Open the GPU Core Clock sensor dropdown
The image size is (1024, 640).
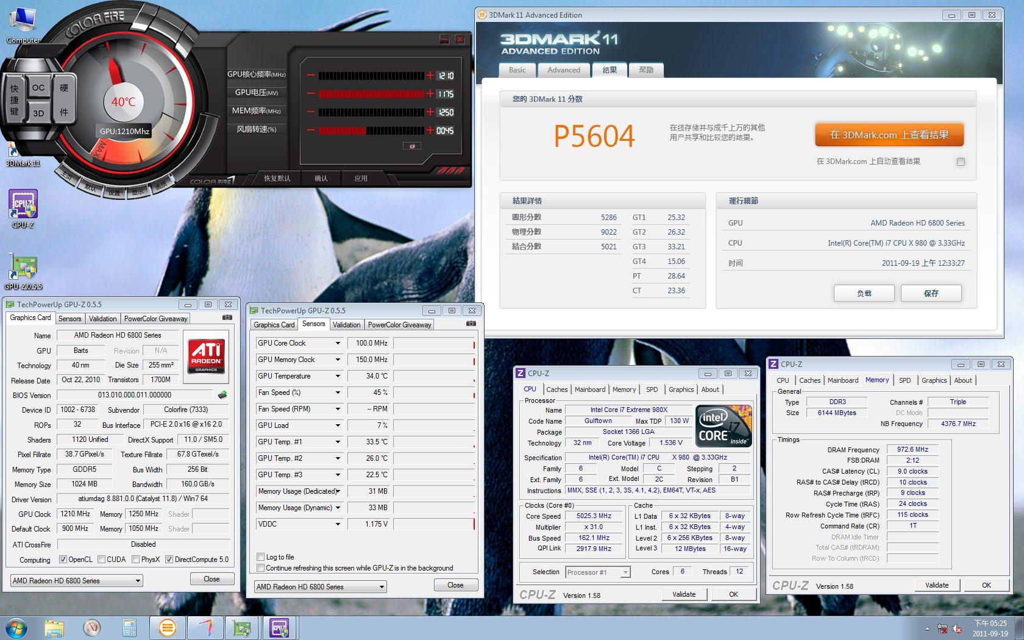(x=338, y=343)
